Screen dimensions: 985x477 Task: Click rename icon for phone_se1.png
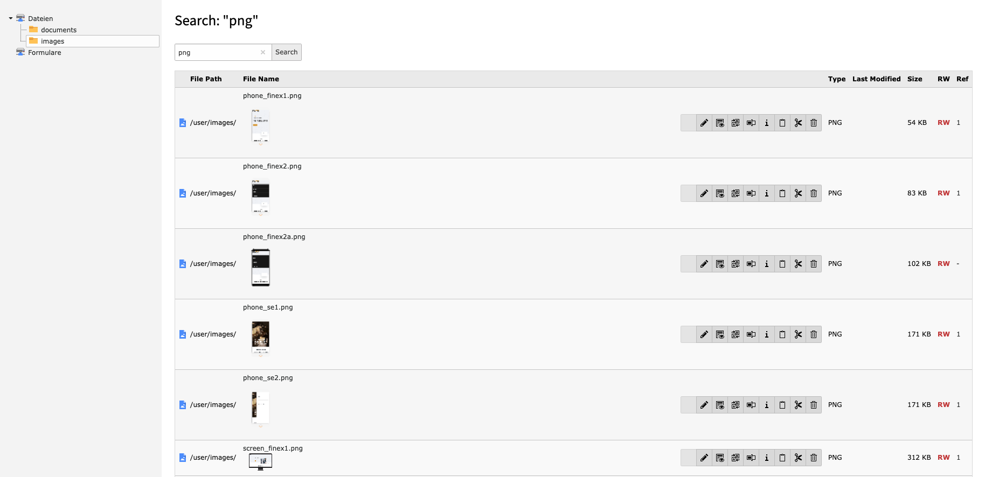pos(751,334)
